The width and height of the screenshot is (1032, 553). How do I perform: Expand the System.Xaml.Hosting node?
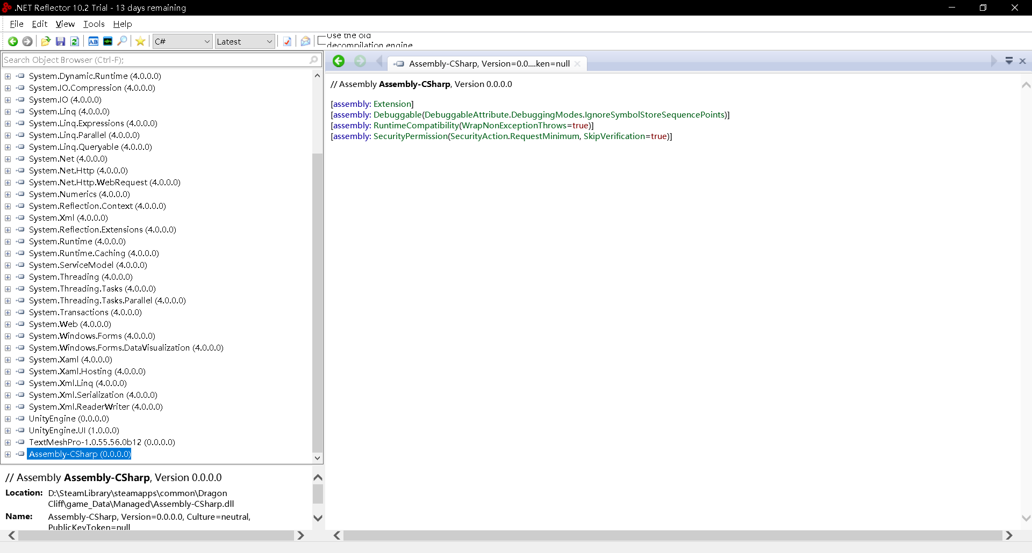[8, 372]
